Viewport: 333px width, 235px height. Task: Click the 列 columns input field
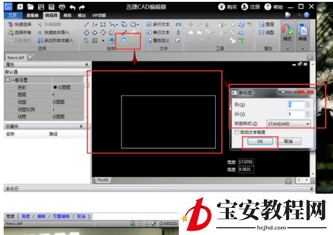[296, 105]
